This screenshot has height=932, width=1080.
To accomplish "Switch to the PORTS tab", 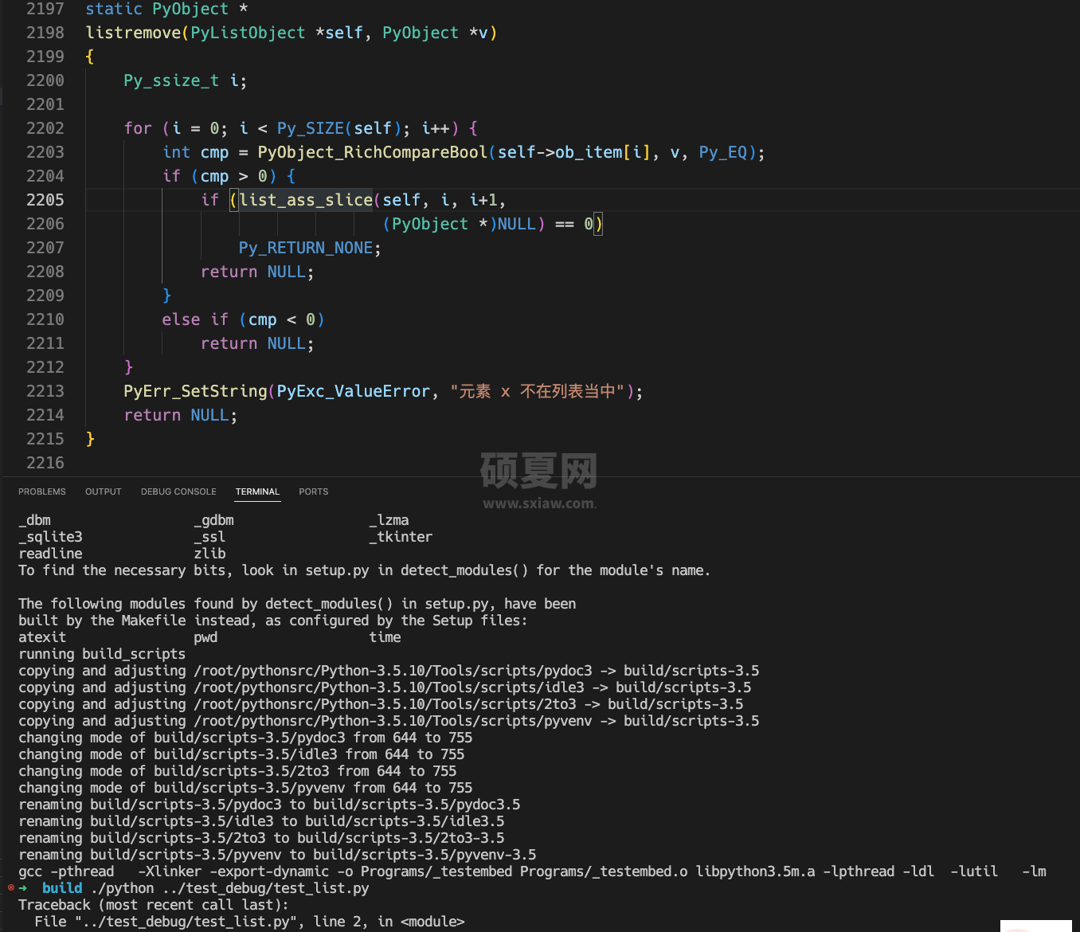I will pos(314,491).
